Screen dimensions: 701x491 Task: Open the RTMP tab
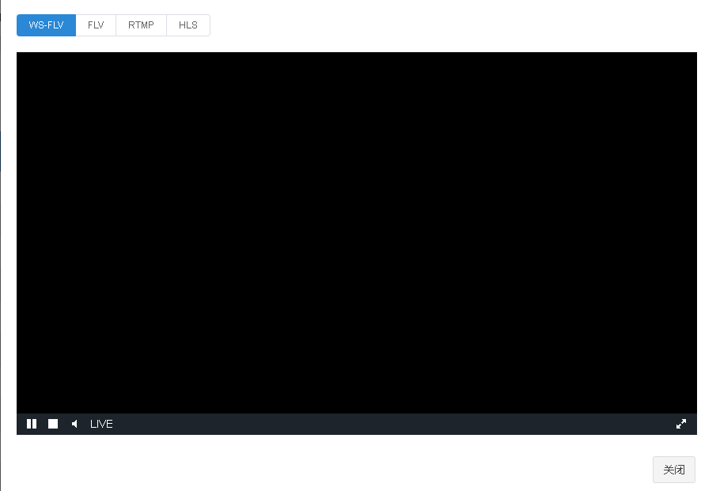(x=140, y=25)
